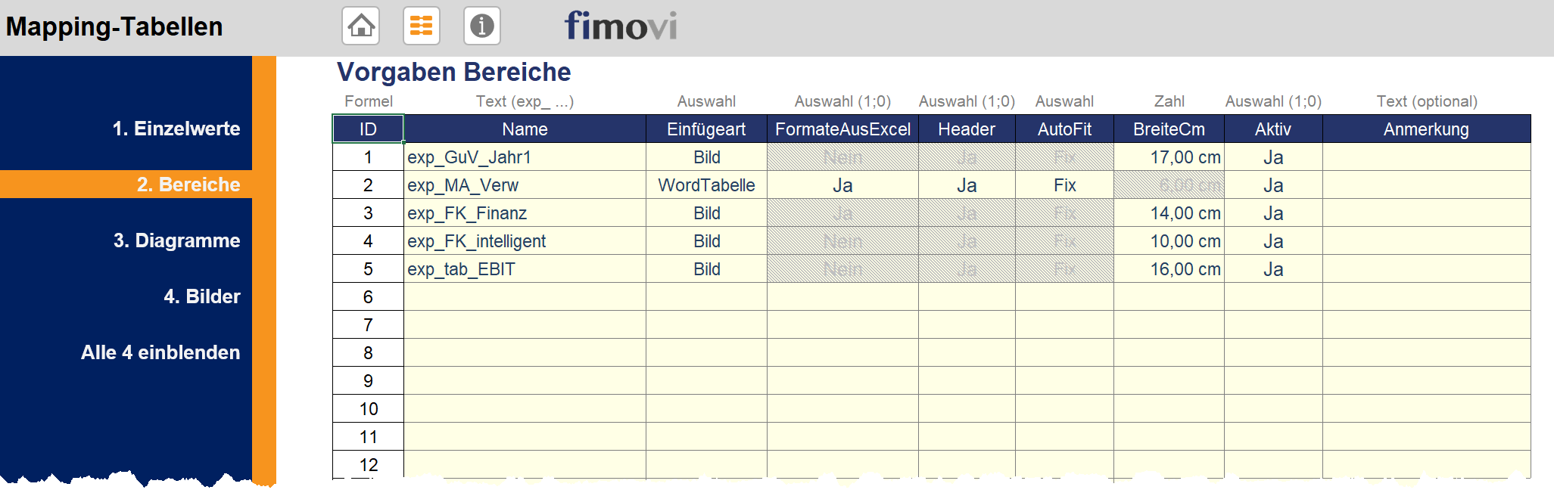Click empty Name cell in row 6
Screen dimensions: 1554x493
pos(525,297)
